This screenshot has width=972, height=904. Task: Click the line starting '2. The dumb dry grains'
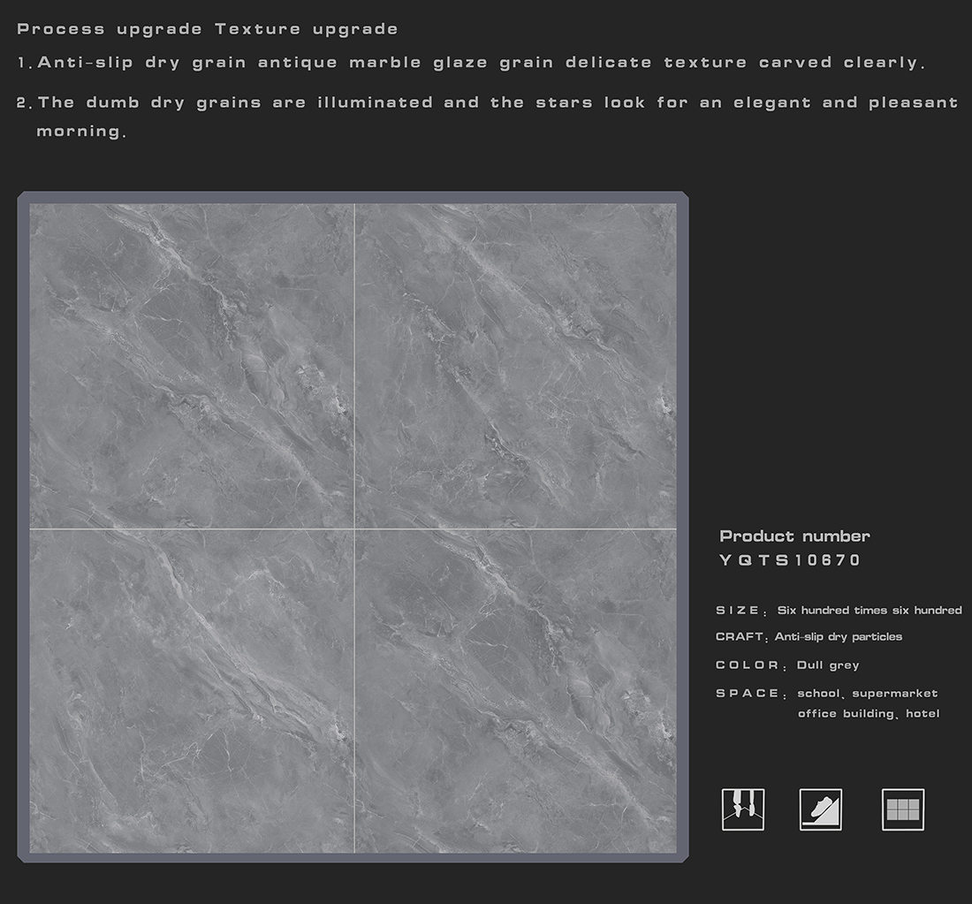[487, 103]
